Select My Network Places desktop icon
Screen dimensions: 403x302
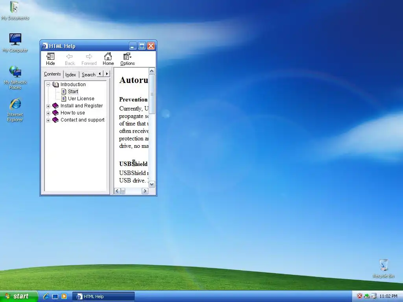point(15,77)
